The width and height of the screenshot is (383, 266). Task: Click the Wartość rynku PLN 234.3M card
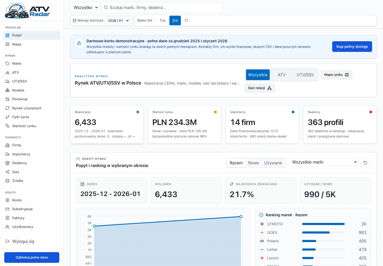pyautogui.click(x=185, y=125)
